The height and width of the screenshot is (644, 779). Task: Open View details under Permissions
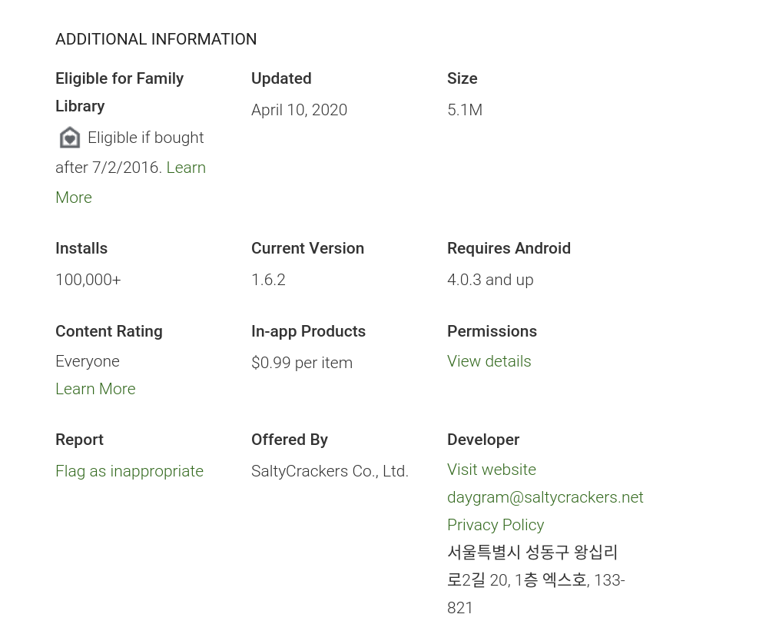(489, 361)
